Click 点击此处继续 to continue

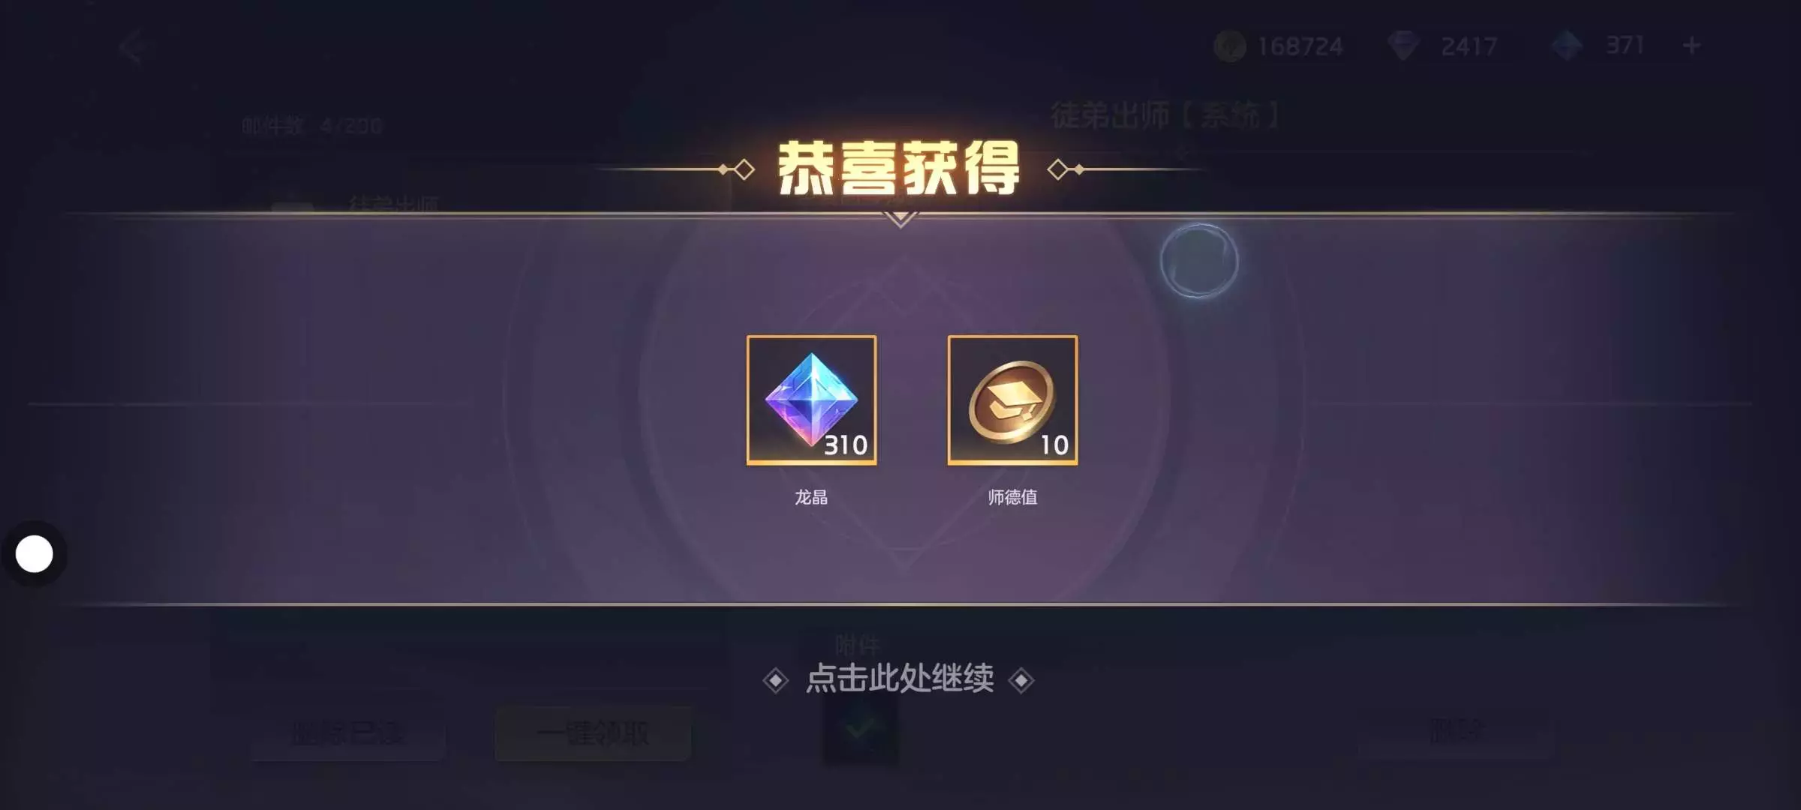click(x=899, y=679)
